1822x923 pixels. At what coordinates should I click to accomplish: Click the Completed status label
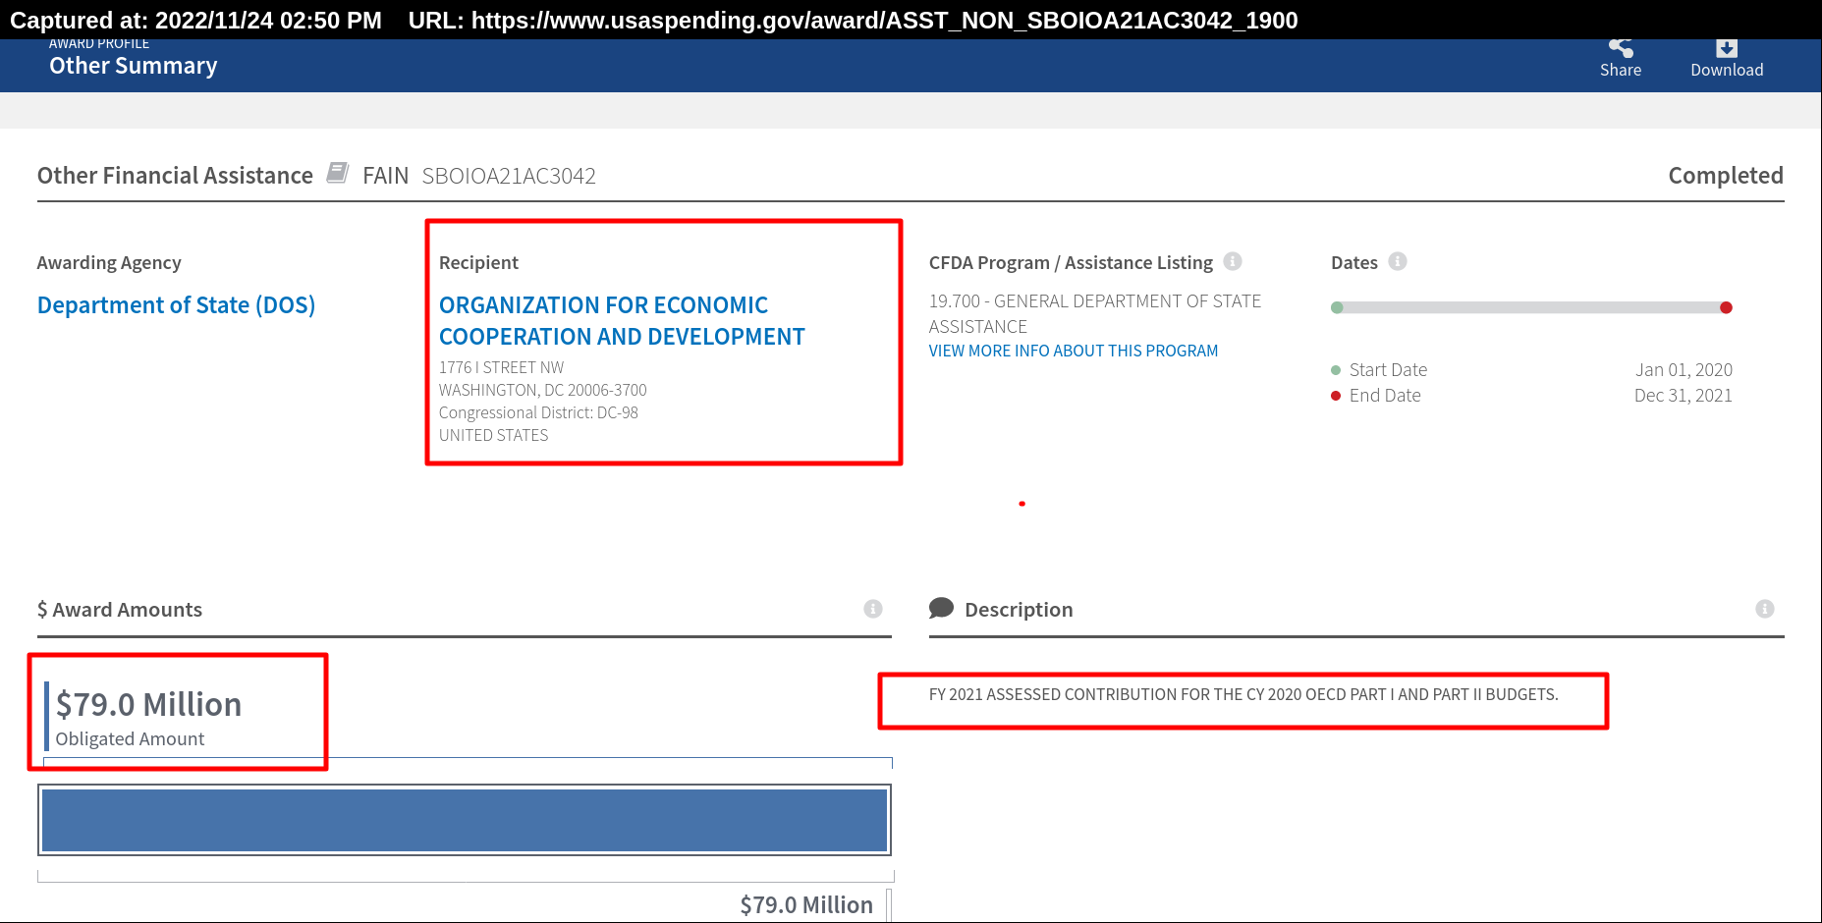1726,176
